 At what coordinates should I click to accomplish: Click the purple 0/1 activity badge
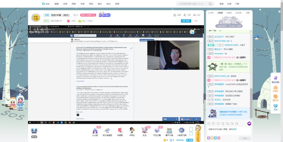(105, 15)
